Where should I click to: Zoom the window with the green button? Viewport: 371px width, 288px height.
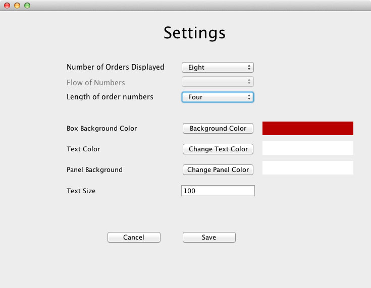click(x=27, y=6)
